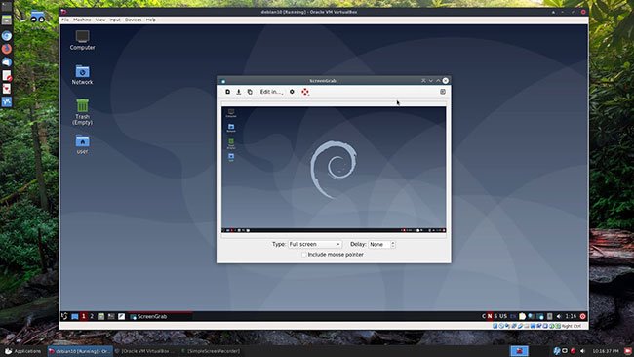Image resolution: width=634 pixels, height=357 pixels.
Task: Click the guest panel clock 1:16
Action: coord(571,316)
